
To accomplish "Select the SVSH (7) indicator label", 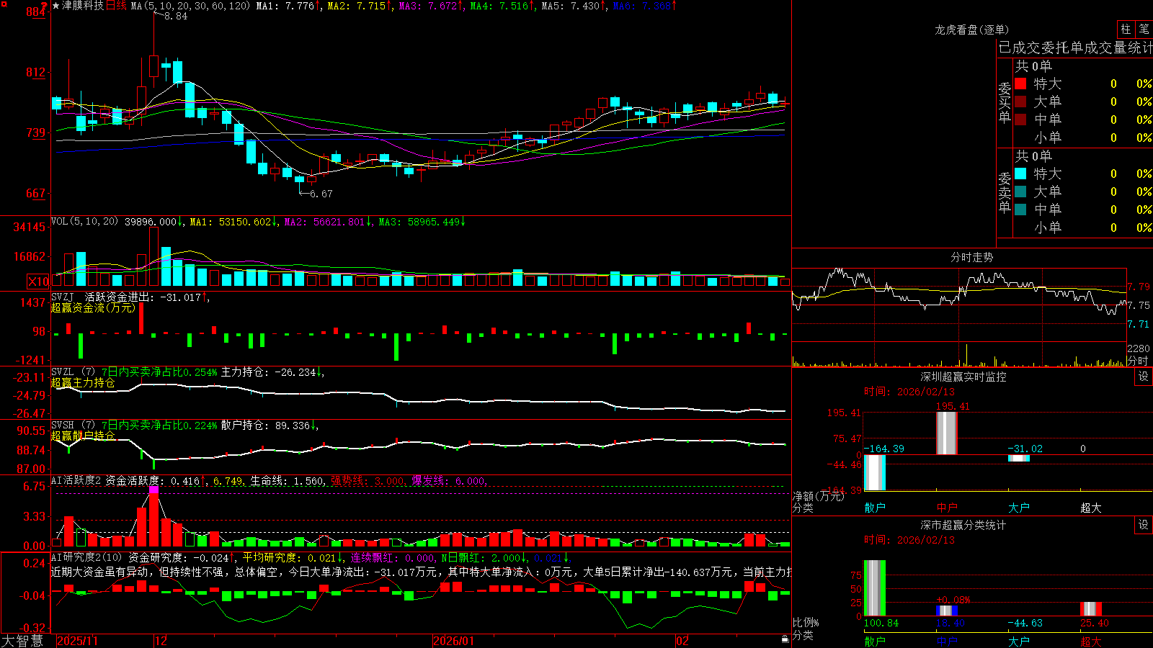I will (73, 426).
